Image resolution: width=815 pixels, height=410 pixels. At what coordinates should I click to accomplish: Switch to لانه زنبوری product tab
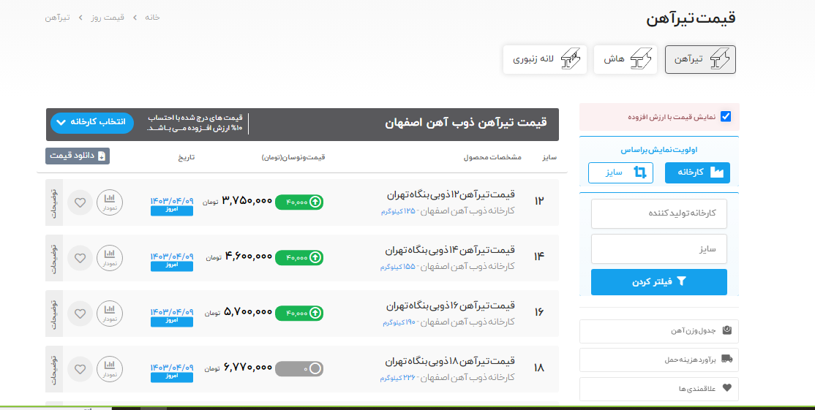click(545, 59)
